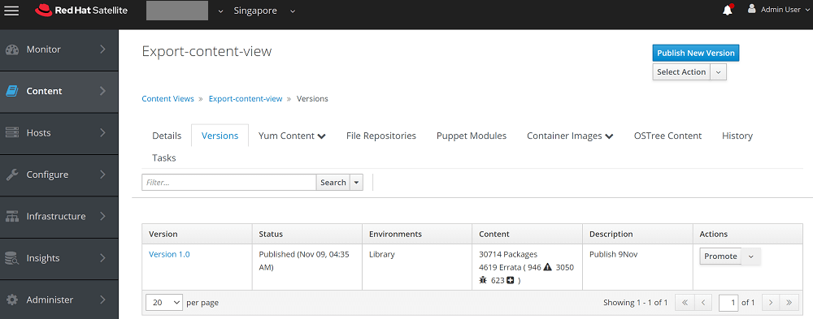Click the Hosts server icon

click(x=12, y=133)
